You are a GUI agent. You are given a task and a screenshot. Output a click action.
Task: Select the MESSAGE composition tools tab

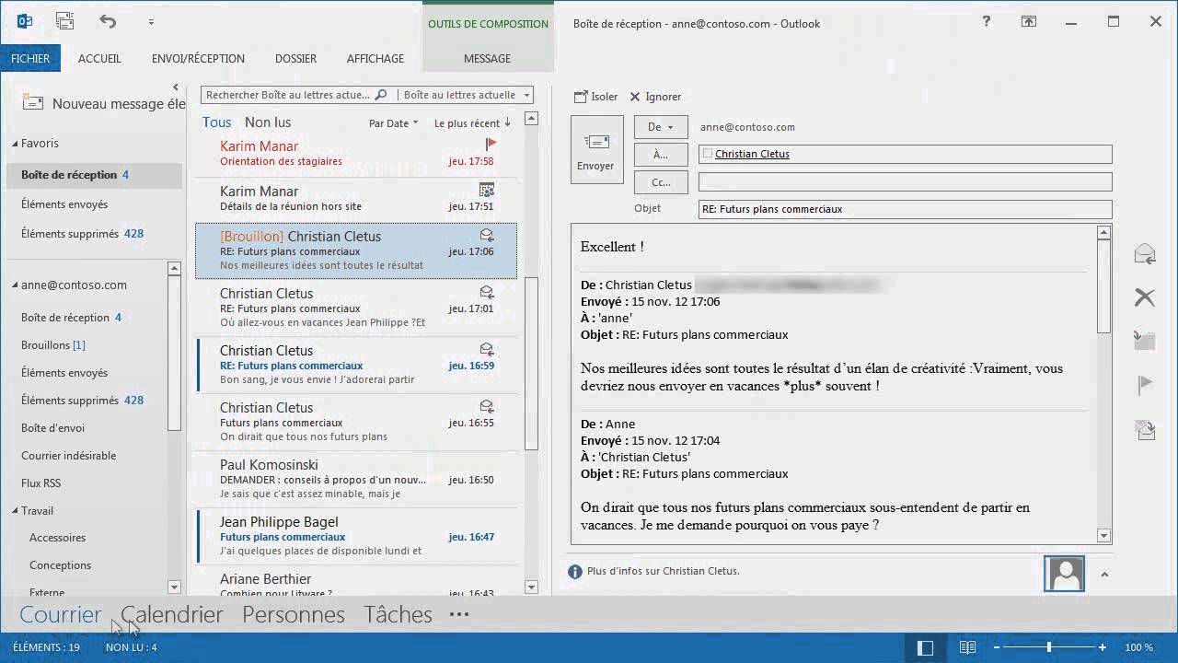(488, 58)
